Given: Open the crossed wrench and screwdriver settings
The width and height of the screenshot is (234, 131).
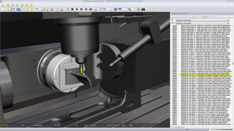Looking at the screenshot, I should pyautogui.click(x=52, y=10).
